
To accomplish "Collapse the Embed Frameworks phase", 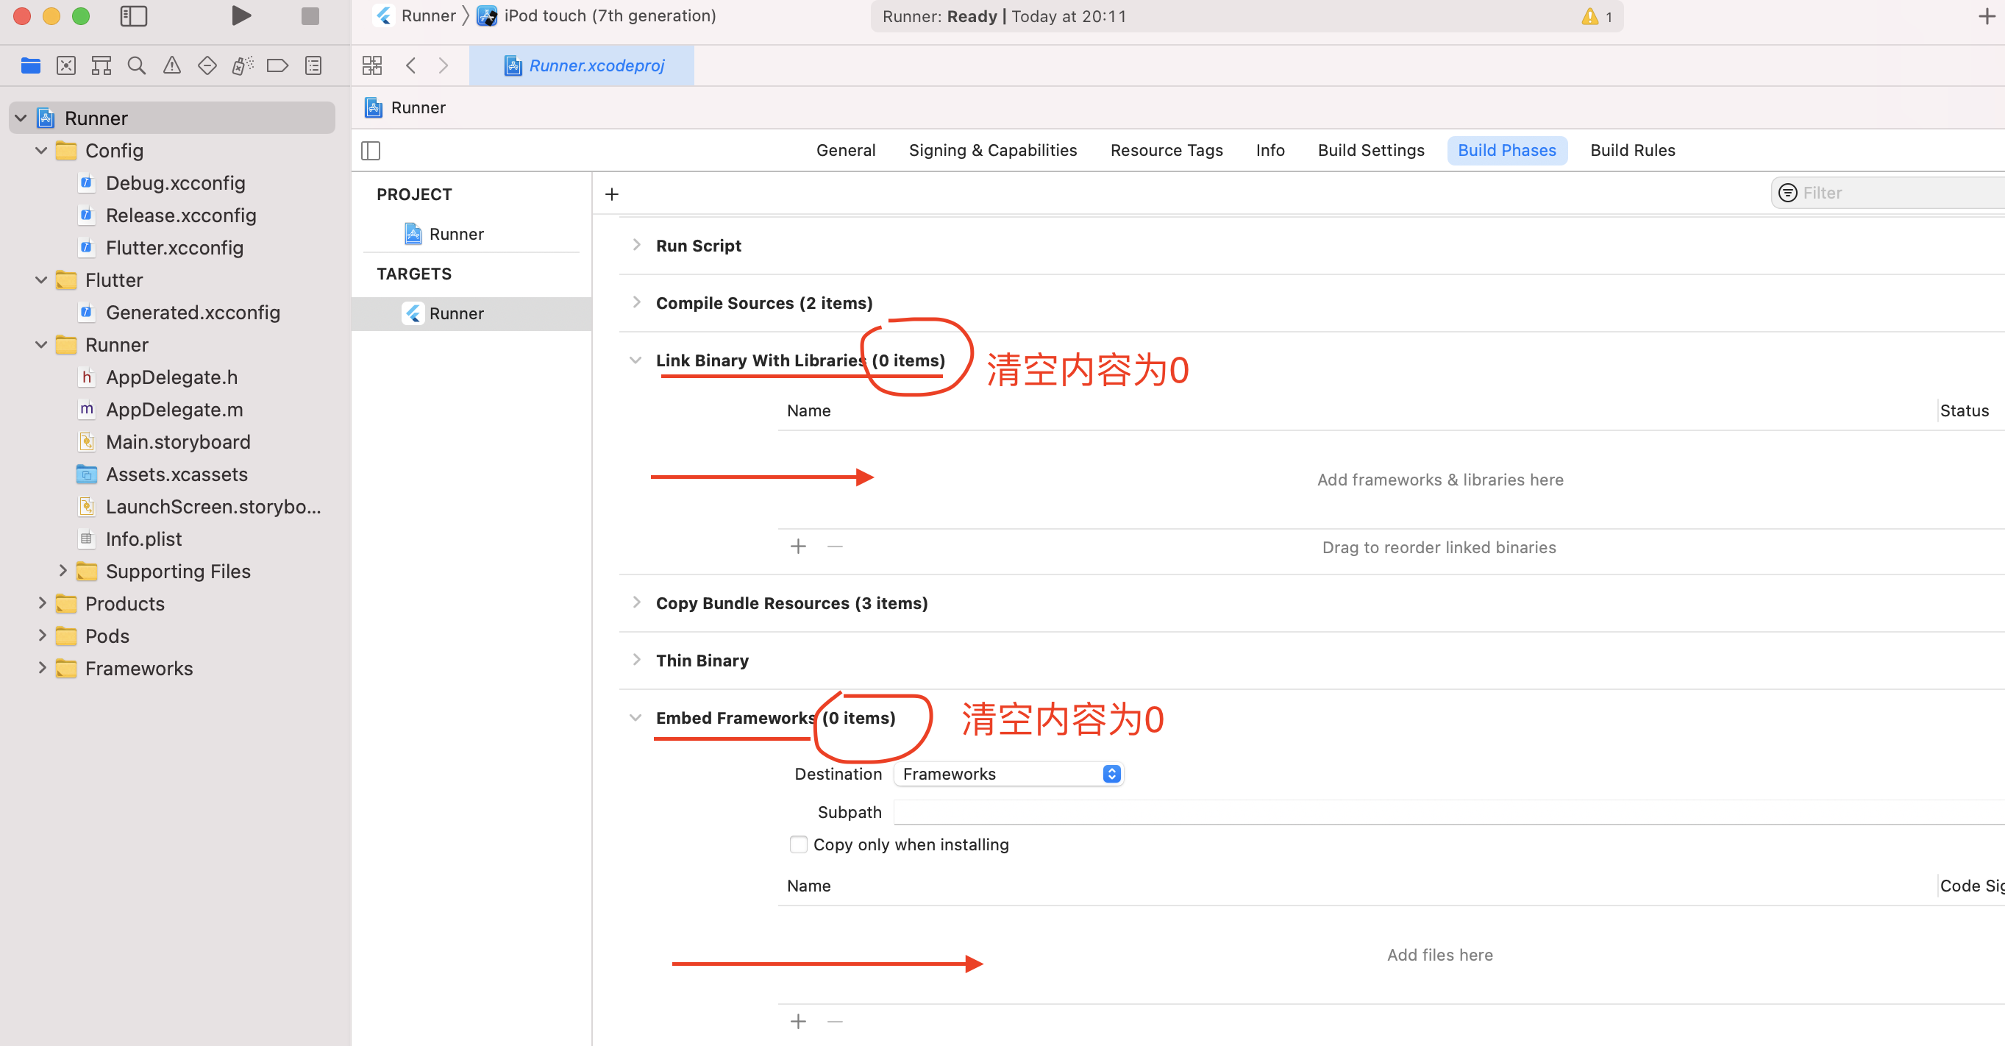I will (636, 718).
